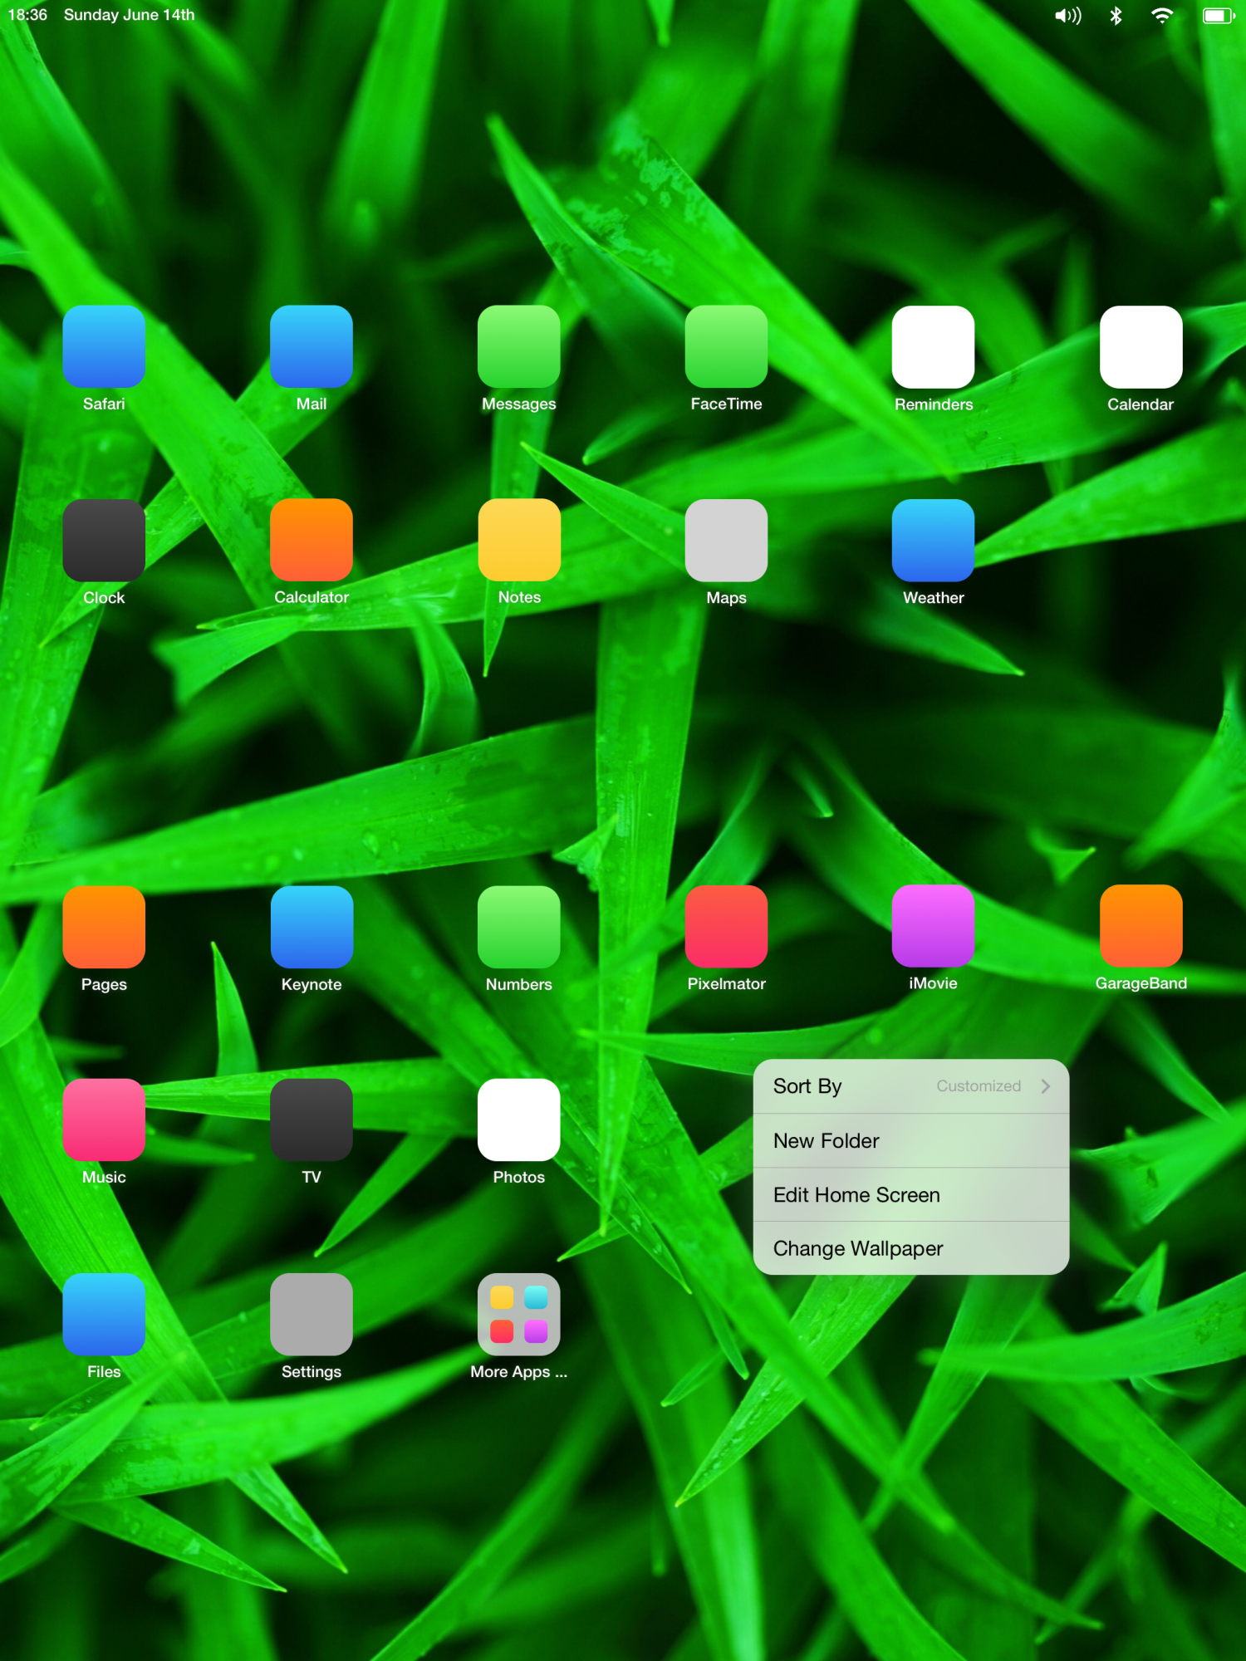
Task: Launch the Mail app
Action: pos(311,346)
